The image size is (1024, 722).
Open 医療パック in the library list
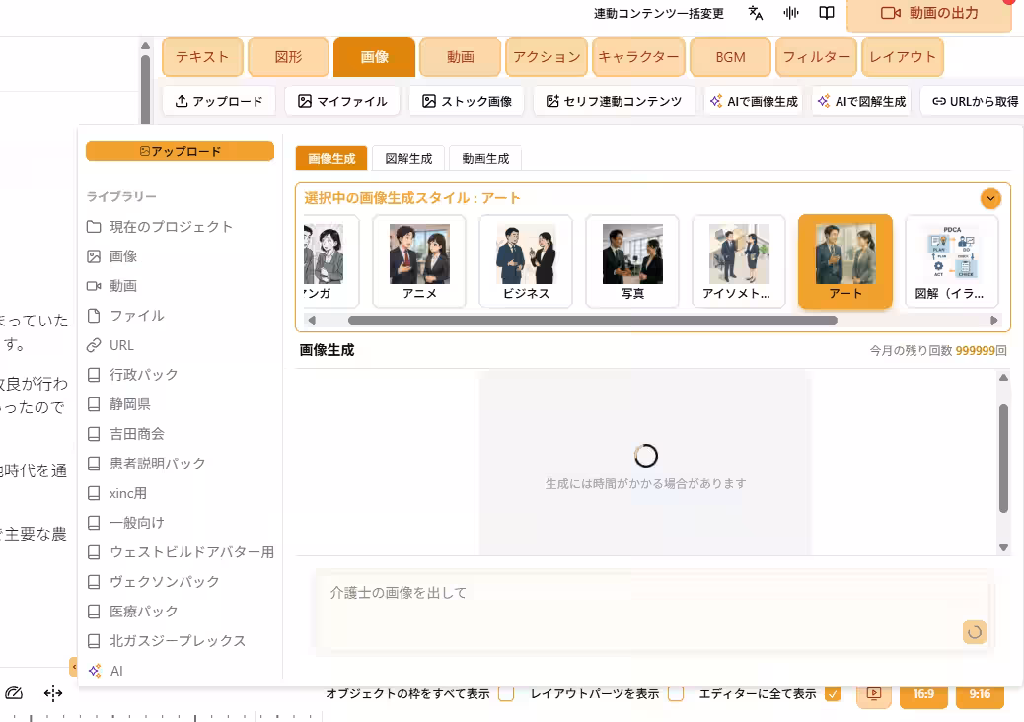click(143, 612)
